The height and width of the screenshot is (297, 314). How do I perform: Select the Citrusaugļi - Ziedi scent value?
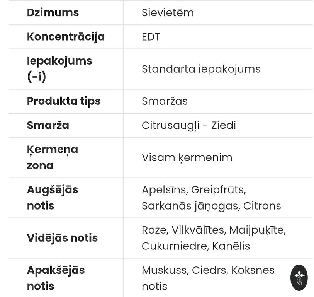pos(188,125)
